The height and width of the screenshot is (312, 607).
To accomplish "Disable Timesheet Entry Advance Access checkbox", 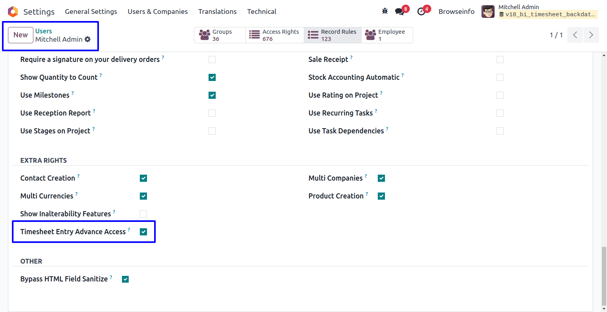I will [x=143, y=232].
